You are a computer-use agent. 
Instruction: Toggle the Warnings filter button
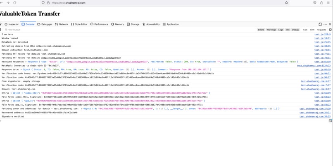[x=271, y=30]
